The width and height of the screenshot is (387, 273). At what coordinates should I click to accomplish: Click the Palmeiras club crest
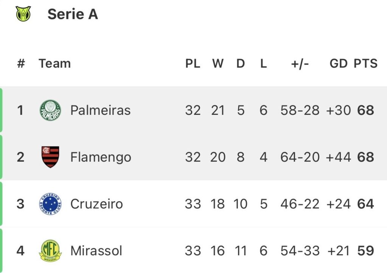[x=50, y=110]
